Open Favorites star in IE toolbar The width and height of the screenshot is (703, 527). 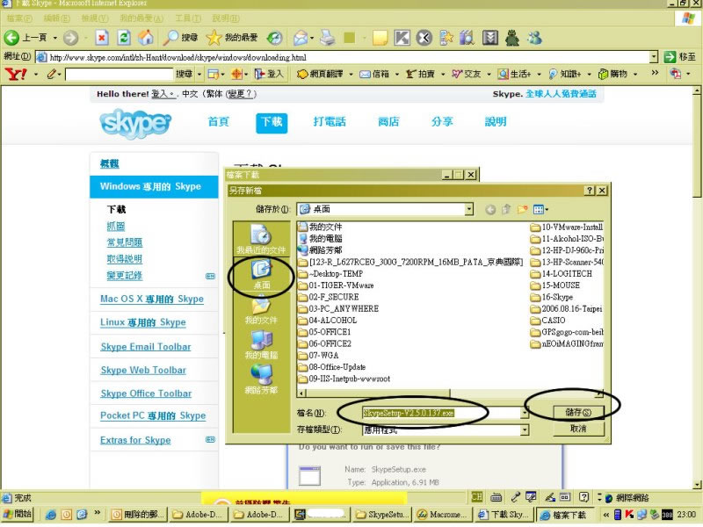click(214, 38)
